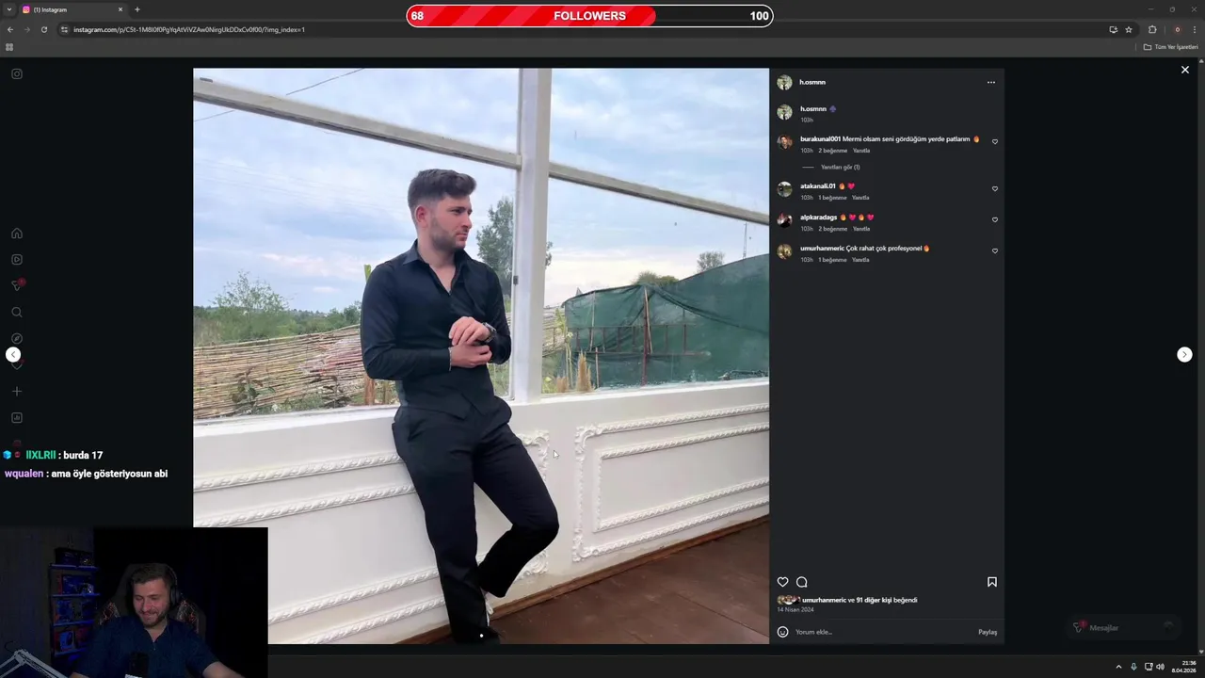Select the Instagram browser tab
The height and width of the screenshot is (678, 1205).
72,9
